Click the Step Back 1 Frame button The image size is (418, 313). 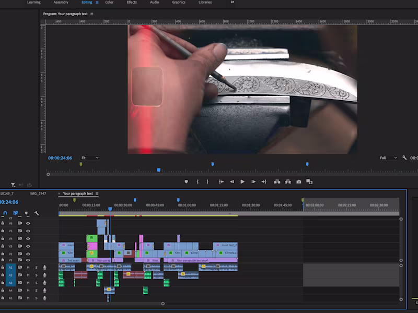click(x=231, y=182)
